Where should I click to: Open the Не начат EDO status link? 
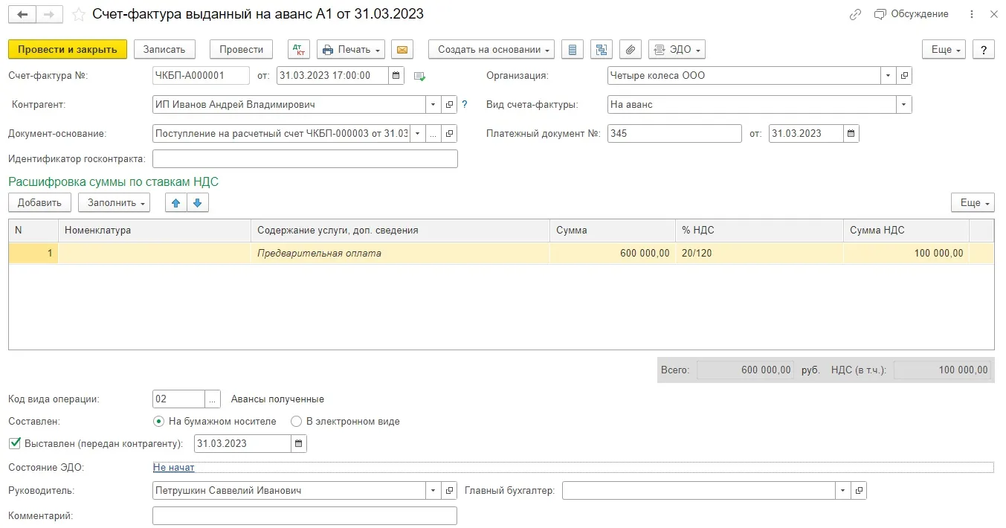(x=173, y=468)
